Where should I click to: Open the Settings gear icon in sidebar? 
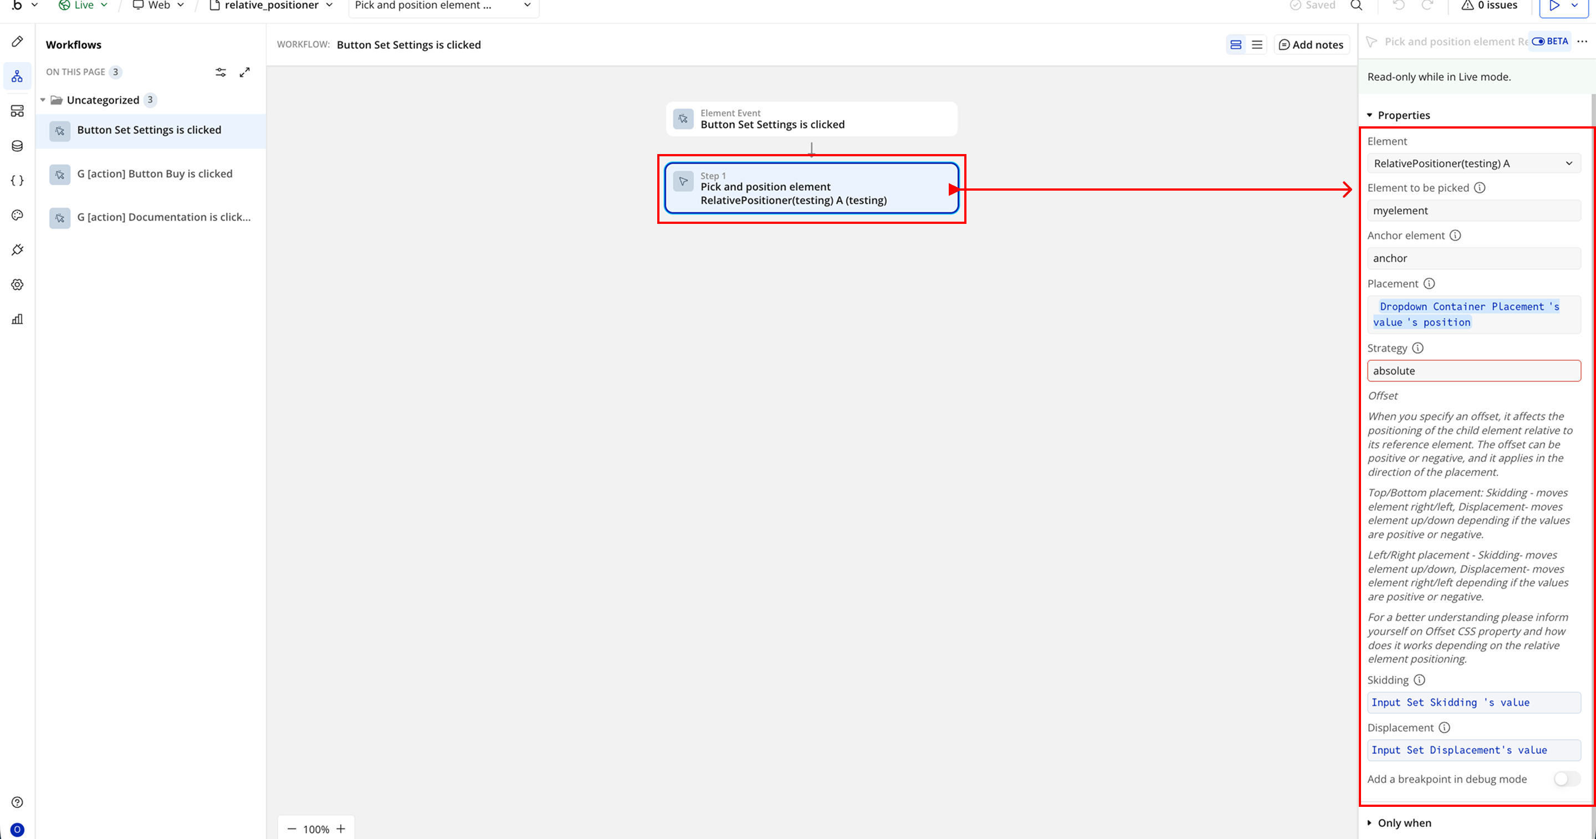[17, 284]
